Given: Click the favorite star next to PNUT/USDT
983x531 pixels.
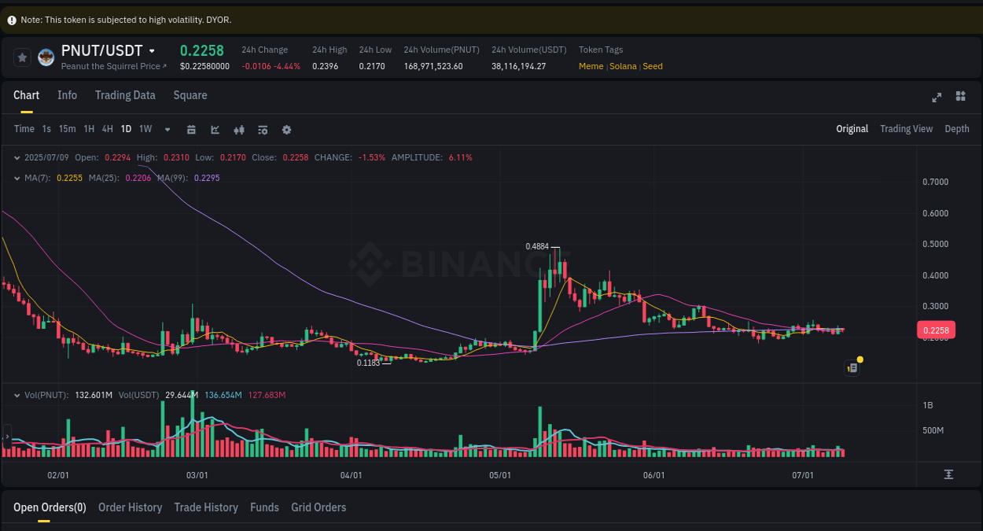Looking at the screenshot, I should click(22, 57).
